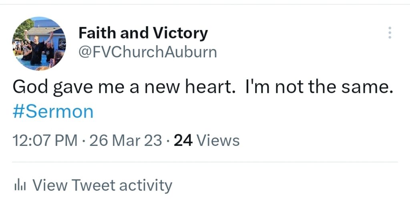
Task: Select the 26 Mar 23 date
Action: point(125,140)
